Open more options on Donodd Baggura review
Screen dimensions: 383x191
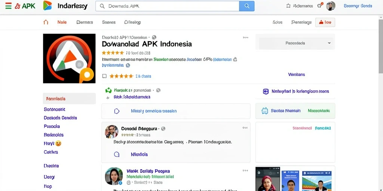245,128
